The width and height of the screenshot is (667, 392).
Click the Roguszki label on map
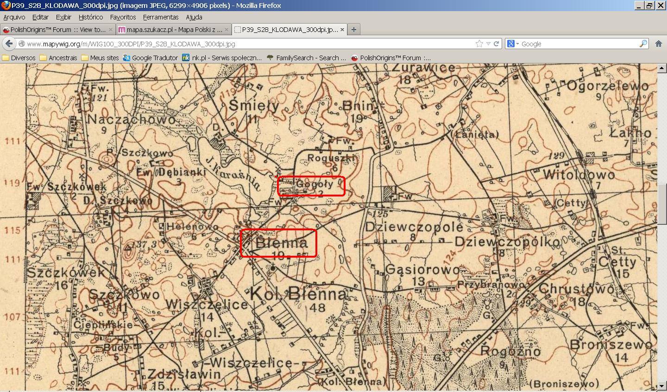point(332,158)
